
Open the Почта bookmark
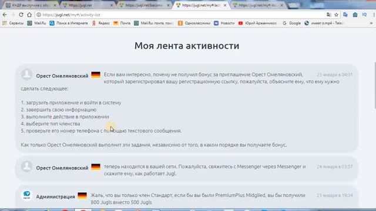coord(122,23)
